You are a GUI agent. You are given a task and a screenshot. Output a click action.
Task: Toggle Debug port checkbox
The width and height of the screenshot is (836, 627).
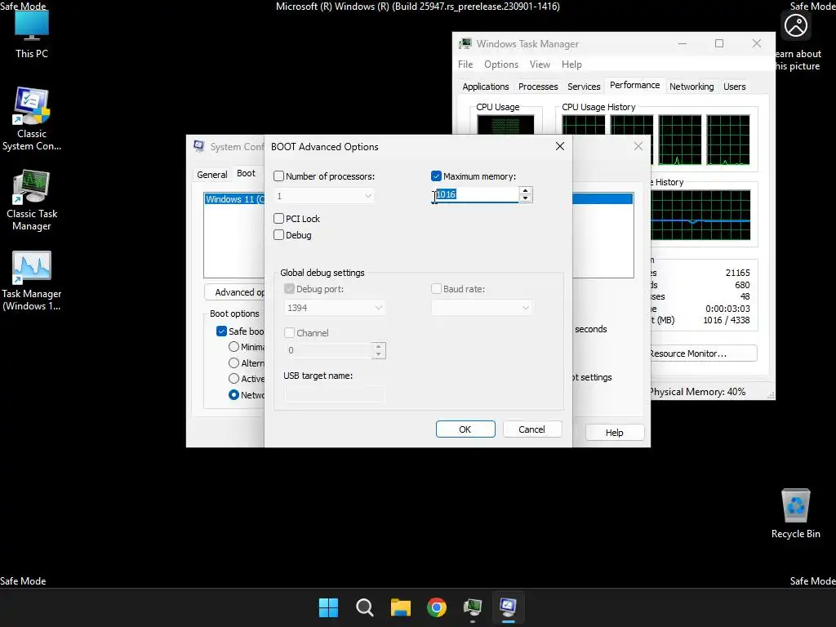coord(290,289)
